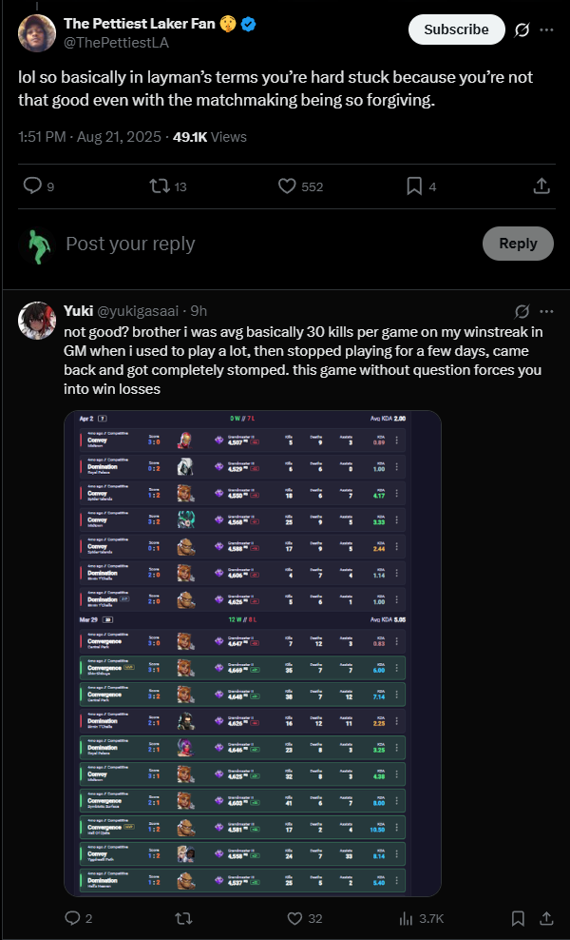Subscribe to The Pettiest Laker Fan
This screenshot has width=570, height=940.
point(456,29)
